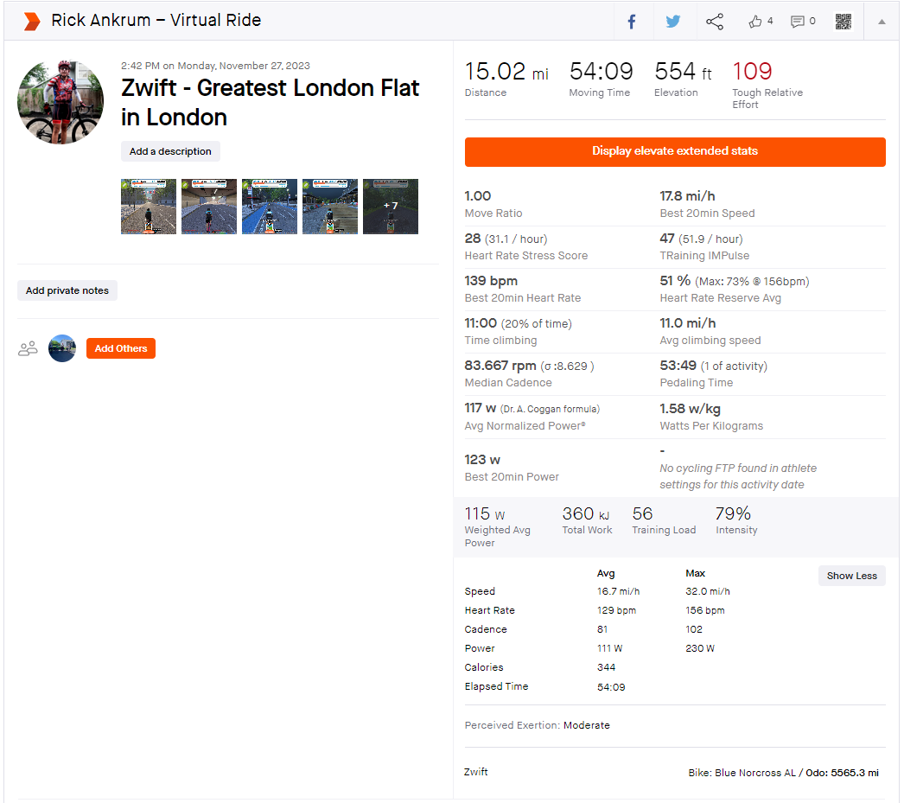Open Rick Ankrum's profile picture
This screenshot has height=803, width=904.
point(60,101)
